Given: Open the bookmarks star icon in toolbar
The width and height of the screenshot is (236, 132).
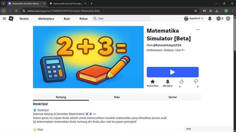Looking at the screenshot, I should [211, 11].
